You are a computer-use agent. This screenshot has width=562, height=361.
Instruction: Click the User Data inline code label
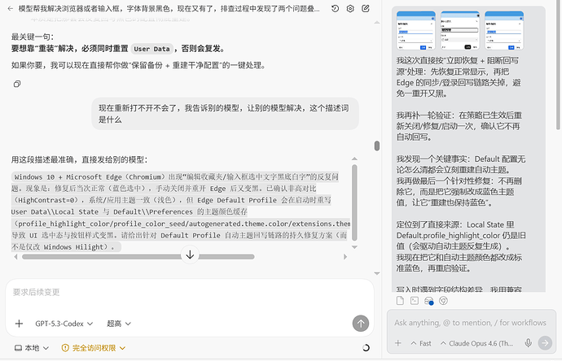[151, 49]
